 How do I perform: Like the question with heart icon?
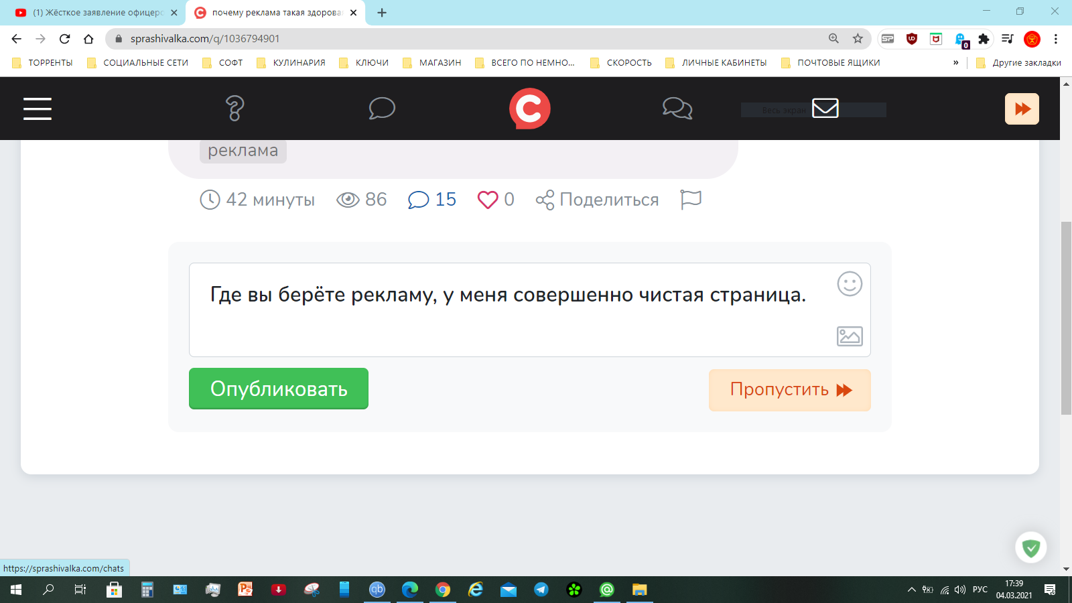[x=488, y=200]
